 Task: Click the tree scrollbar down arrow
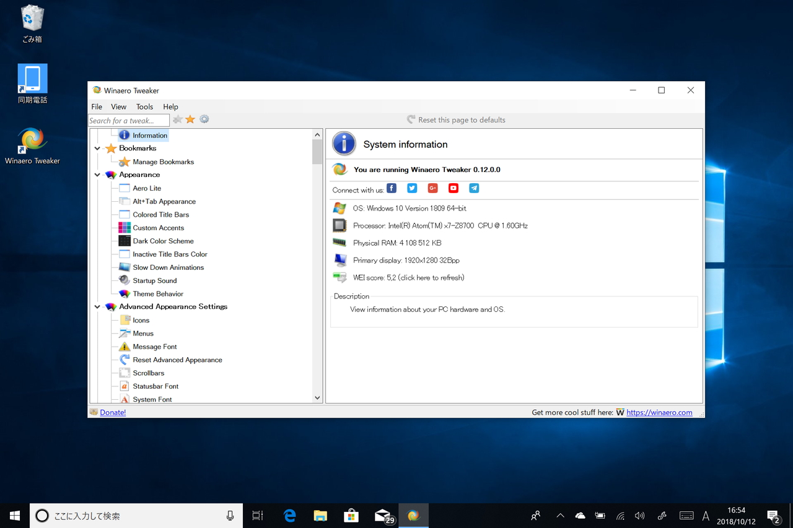coord(317,397)
